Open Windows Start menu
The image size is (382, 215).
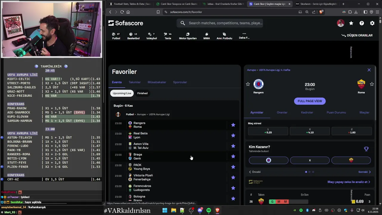click(x=165, y=211)
